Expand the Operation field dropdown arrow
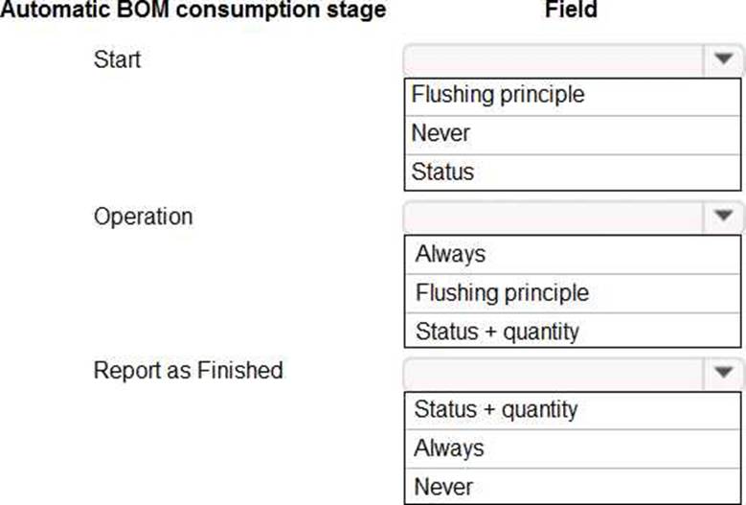The image size is (746, 505). click(723, 216)
